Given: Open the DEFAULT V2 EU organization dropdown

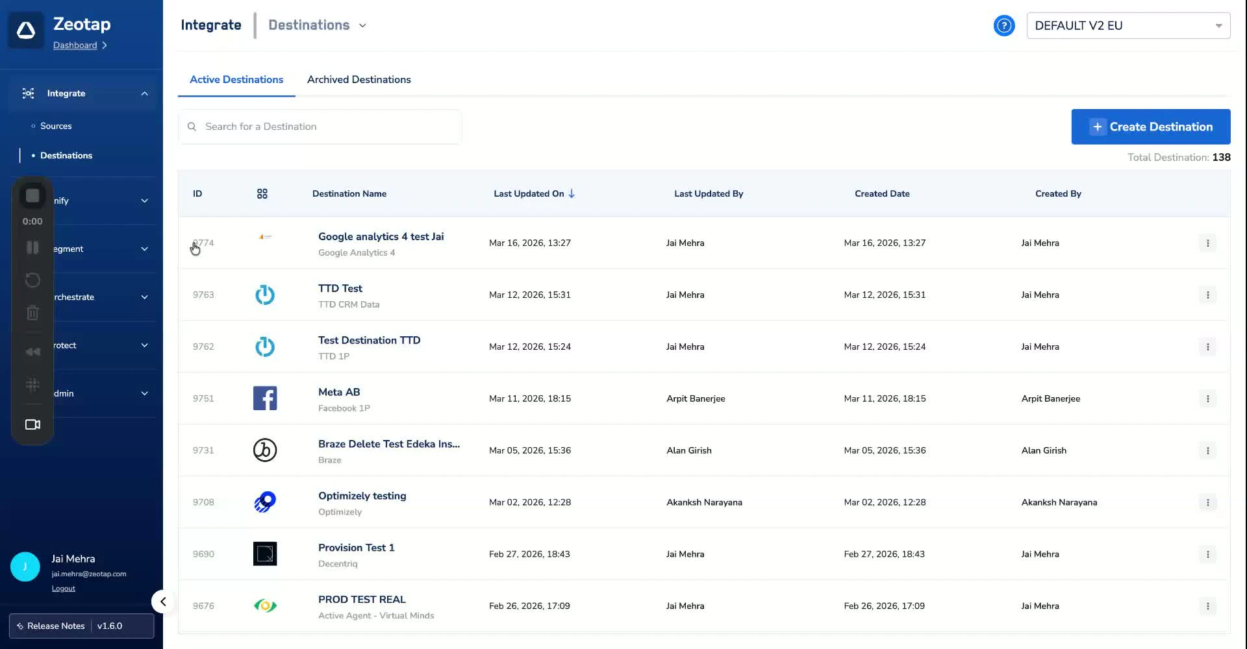Looking at the screenshot, I should coord(1128,25).
